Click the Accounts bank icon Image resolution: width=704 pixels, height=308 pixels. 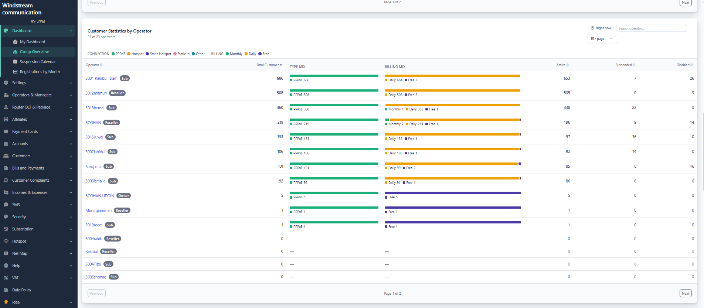pos(6,144)
